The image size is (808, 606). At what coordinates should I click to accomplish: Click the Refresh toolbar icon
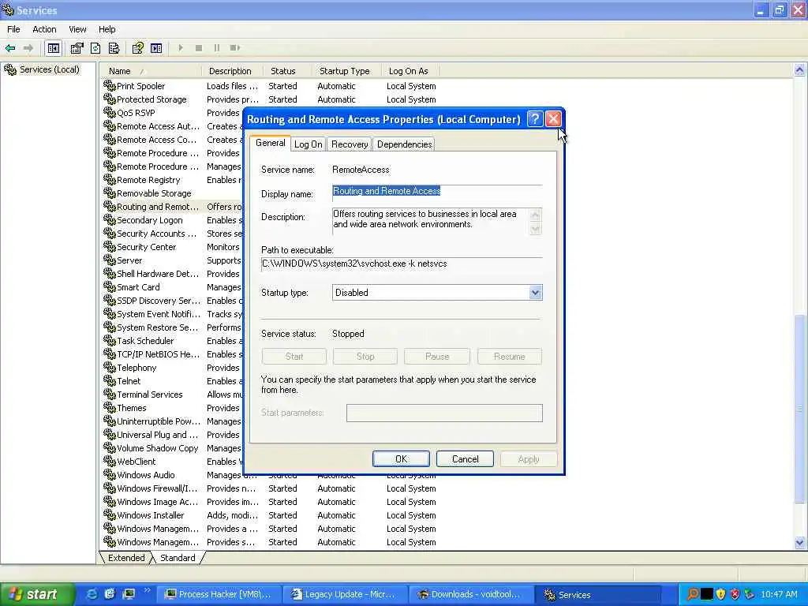95,48
